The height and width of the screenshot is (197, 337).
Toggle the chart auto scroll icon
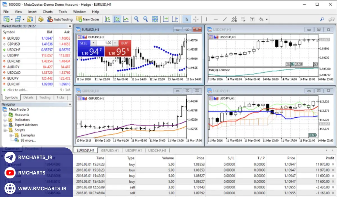pos(166,19)
